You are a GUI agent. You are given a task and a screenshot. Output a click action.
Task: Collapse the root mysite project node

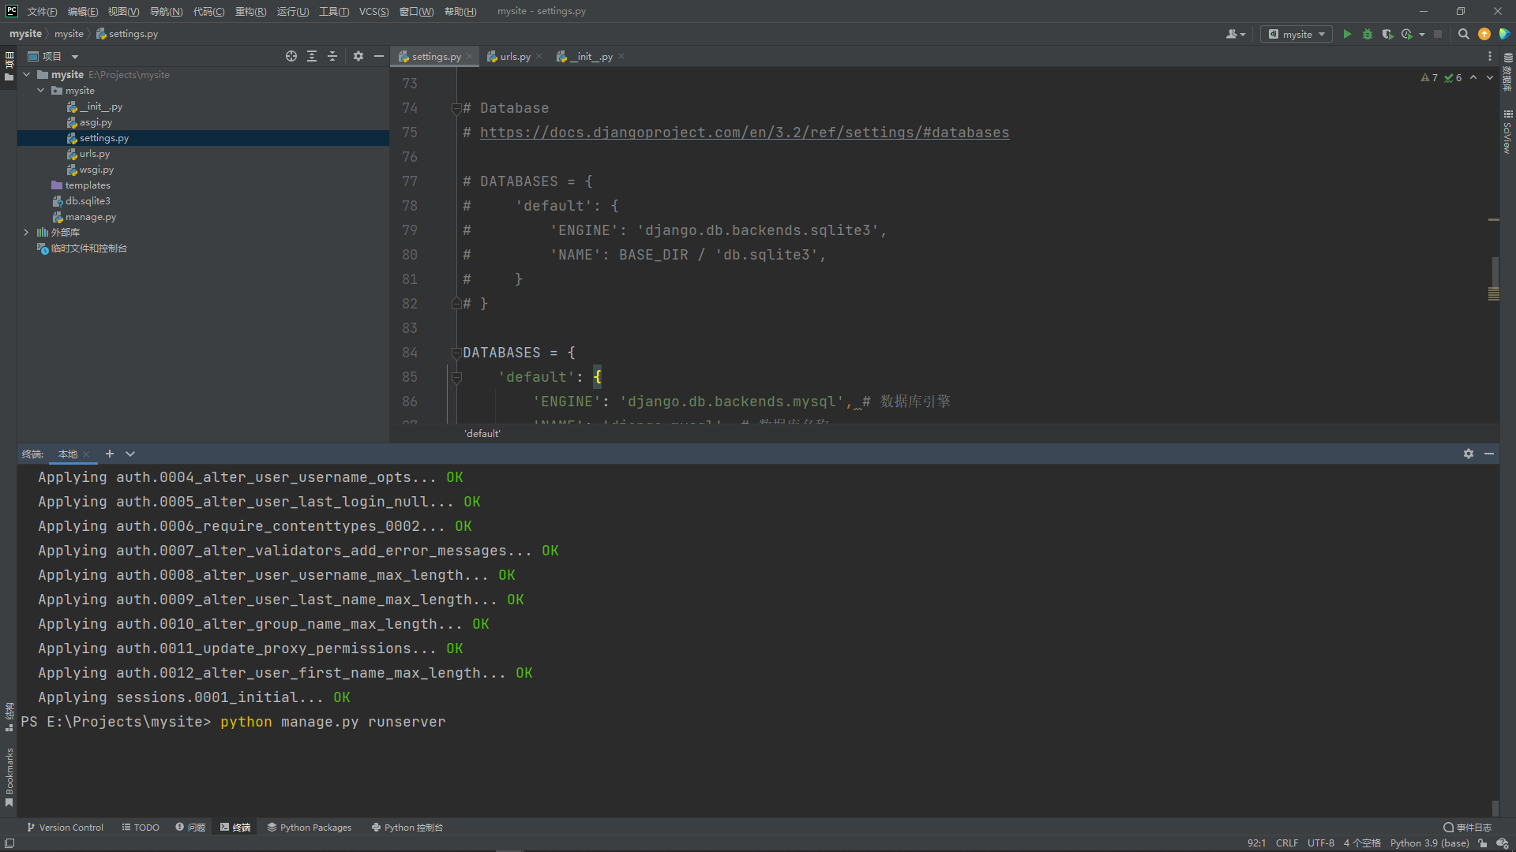coord(27,74)
